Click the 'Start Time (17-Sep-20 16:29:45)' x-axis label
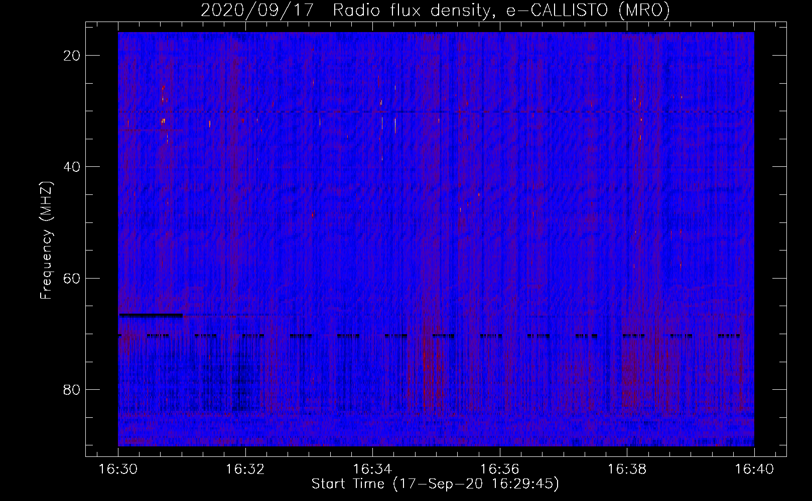Image resolution: width=812 pixels, height=501 pixels. pos(436,484)
